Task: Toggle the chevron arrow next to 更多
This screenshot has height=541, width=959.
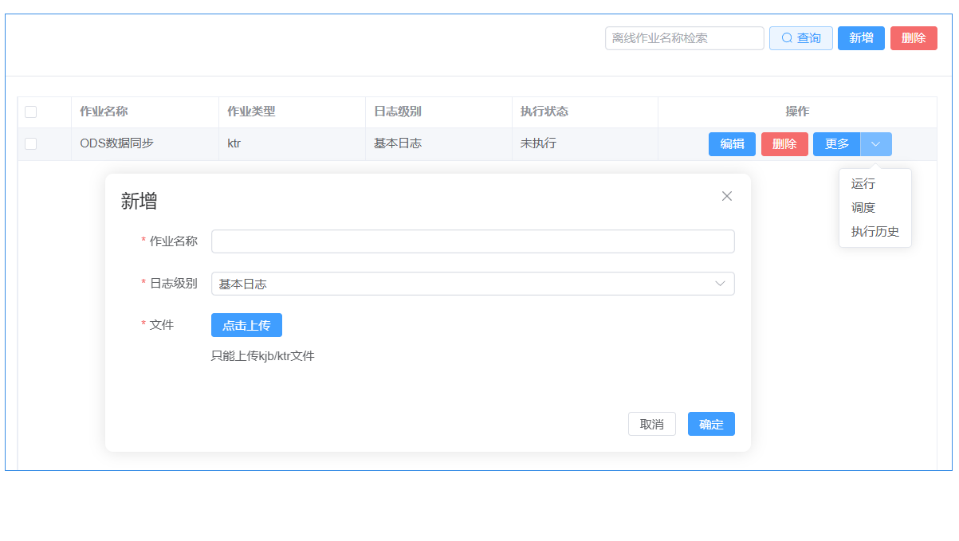Action: click(876, 144)
